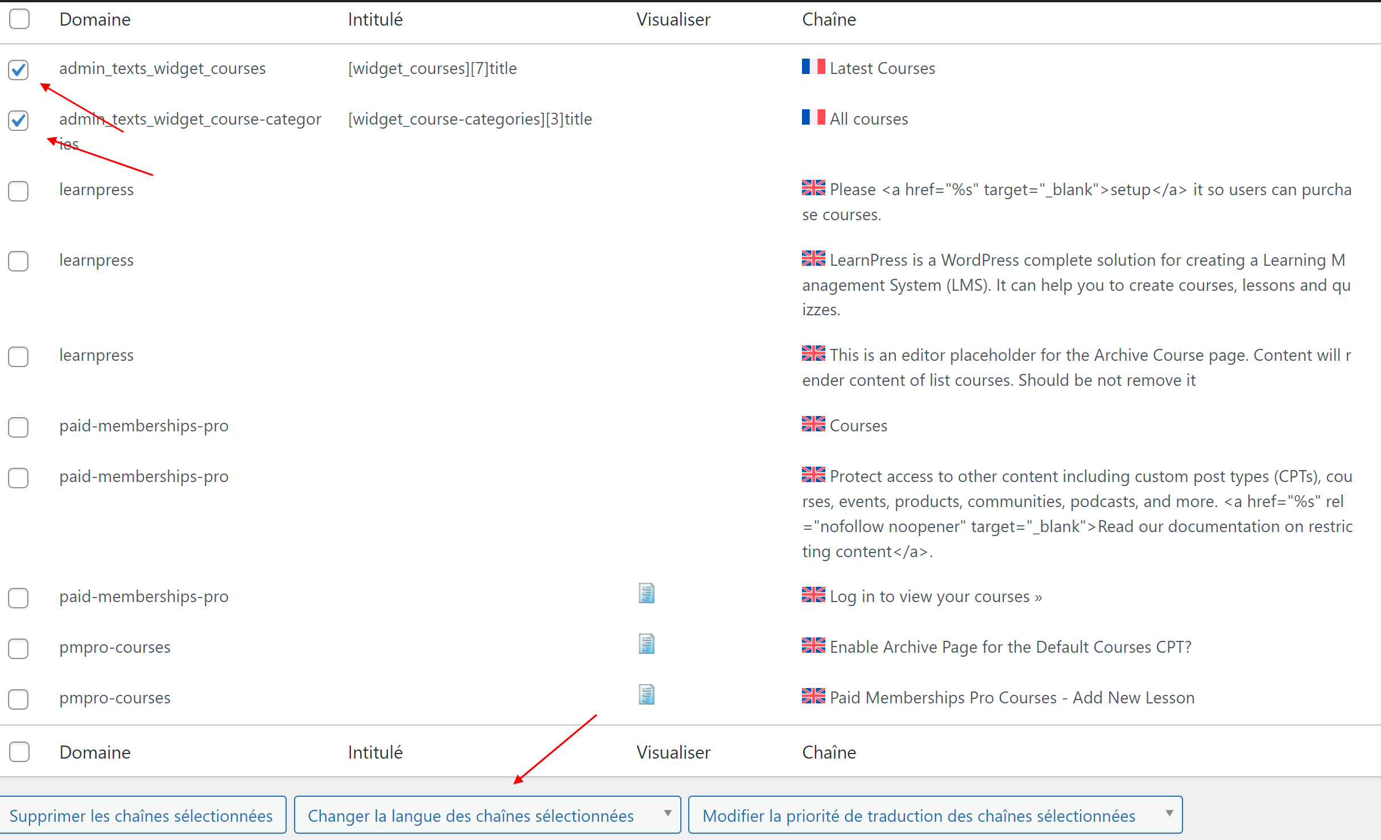This screenshot has width=1381, height=840.
Task: Click the bottom 'Visualiser' footer header
Action: [673, 752]
